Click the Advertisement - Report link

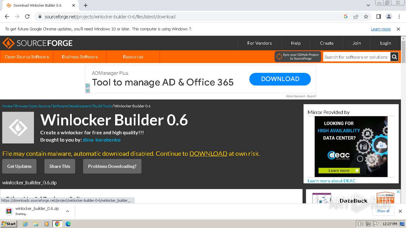[301, 96]
